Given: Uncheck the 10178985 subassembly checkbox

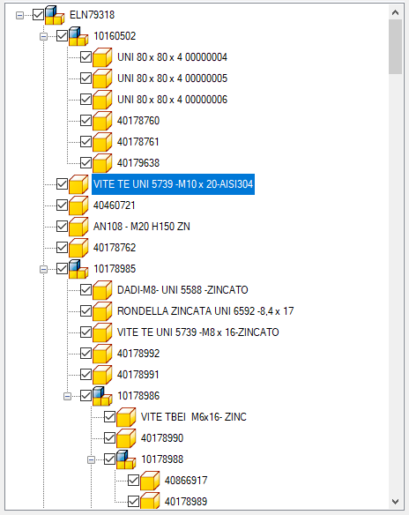Looking at the screenshot, I should point(62,269).
